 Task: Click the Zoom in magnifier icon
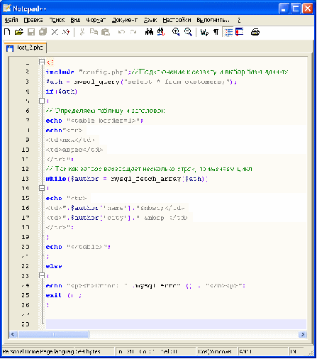click(x=176, y=32)
